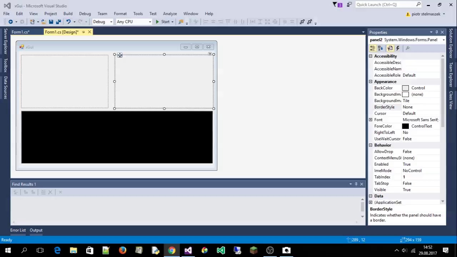Click the piotr stelmaszek account name
Screen dimensions: 457x257
coord(426,14)
